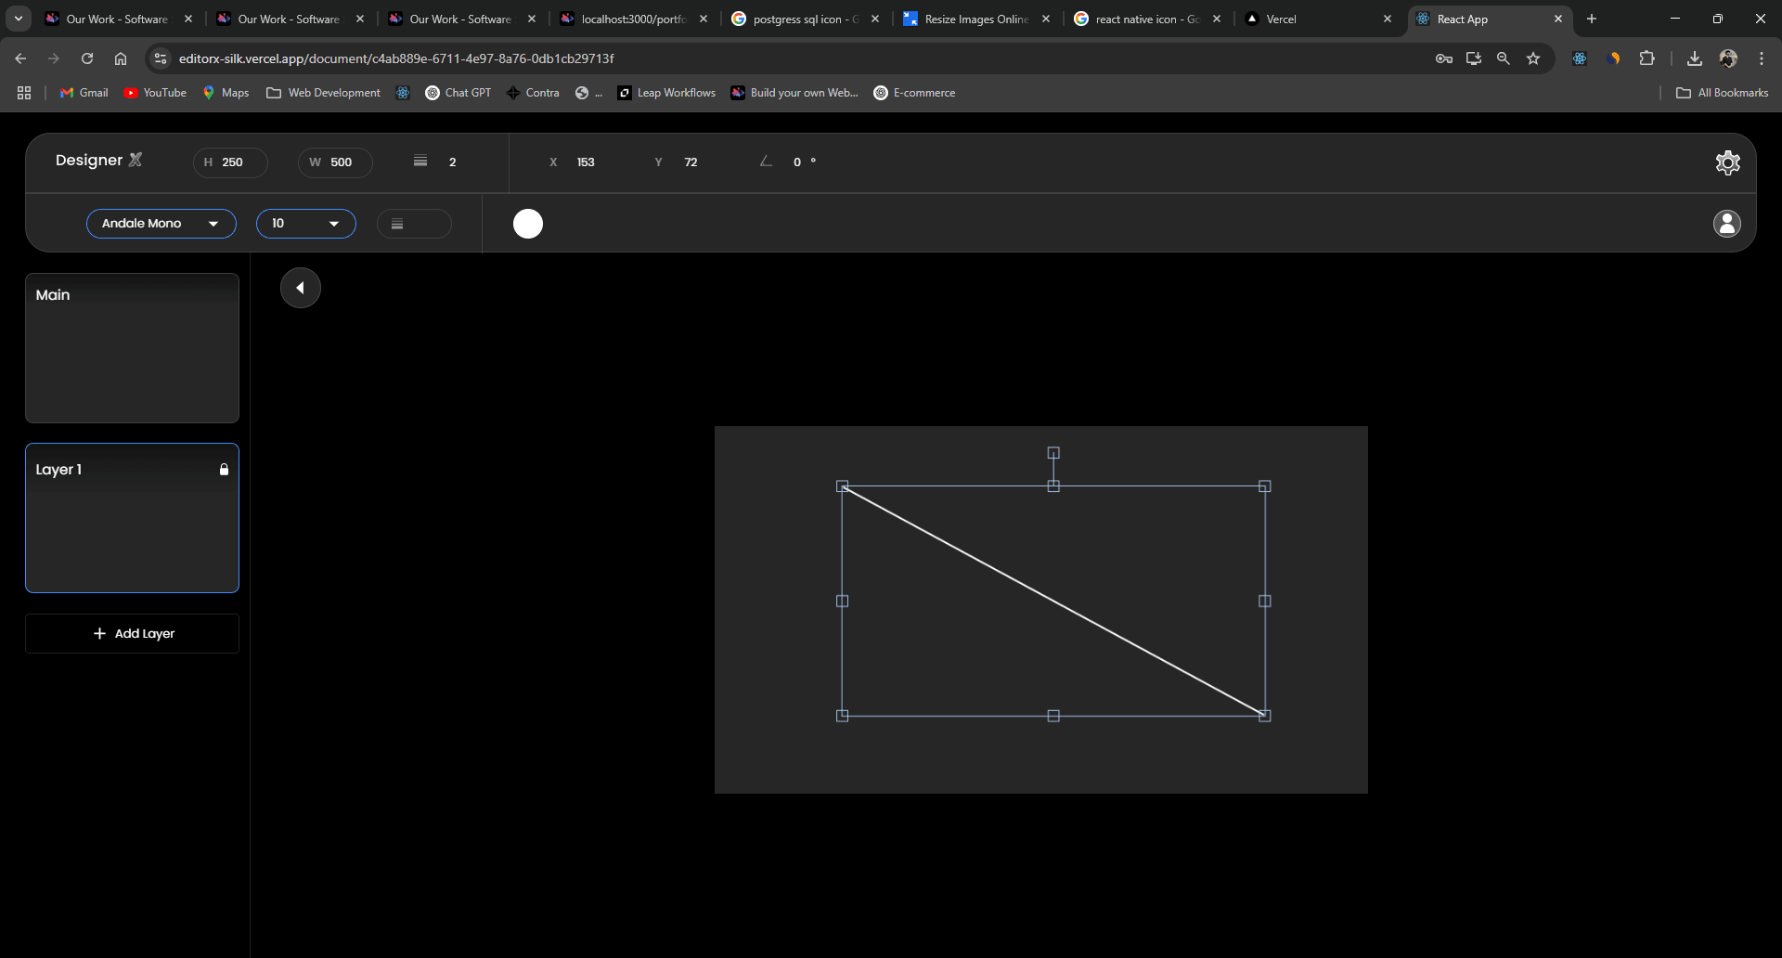Click the text alignment control
Image resolution: width=1782 pixels, height=958 pixels.
coord(414,224)
